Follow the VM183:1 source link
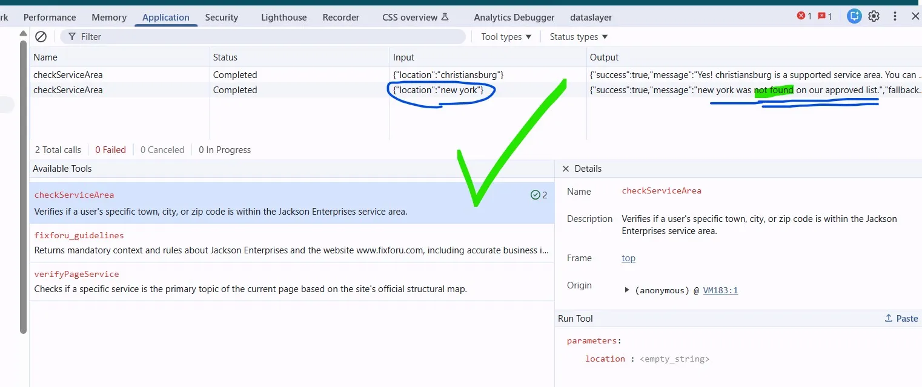922x387 pixels. click(x=720, y=290)
